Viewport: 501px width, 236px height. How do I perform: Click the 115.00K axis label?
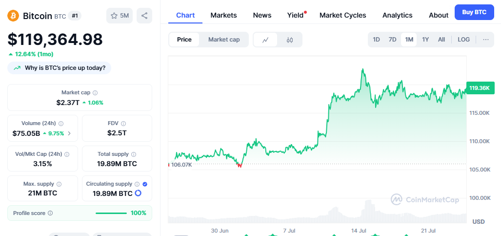click(480, 113)
